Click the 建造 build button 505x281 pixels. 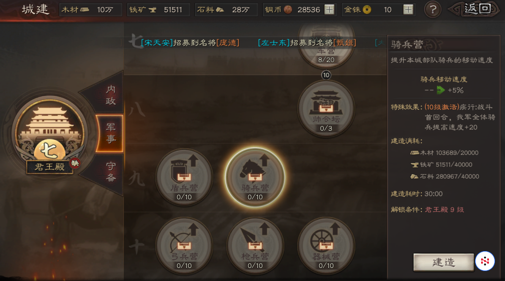444,262
